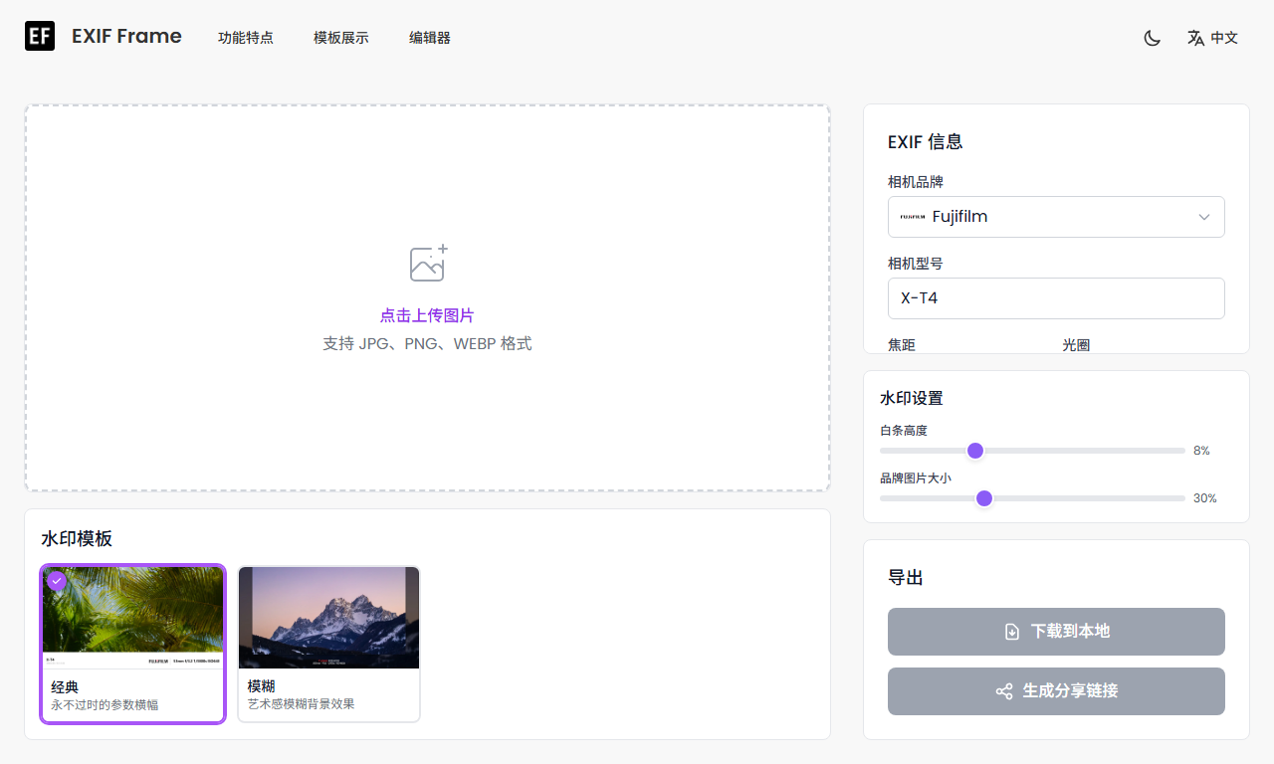Click the download icon in export button
This screenshot has height=764, width=1274.
pyautogui.click(x=1012, y=632)
